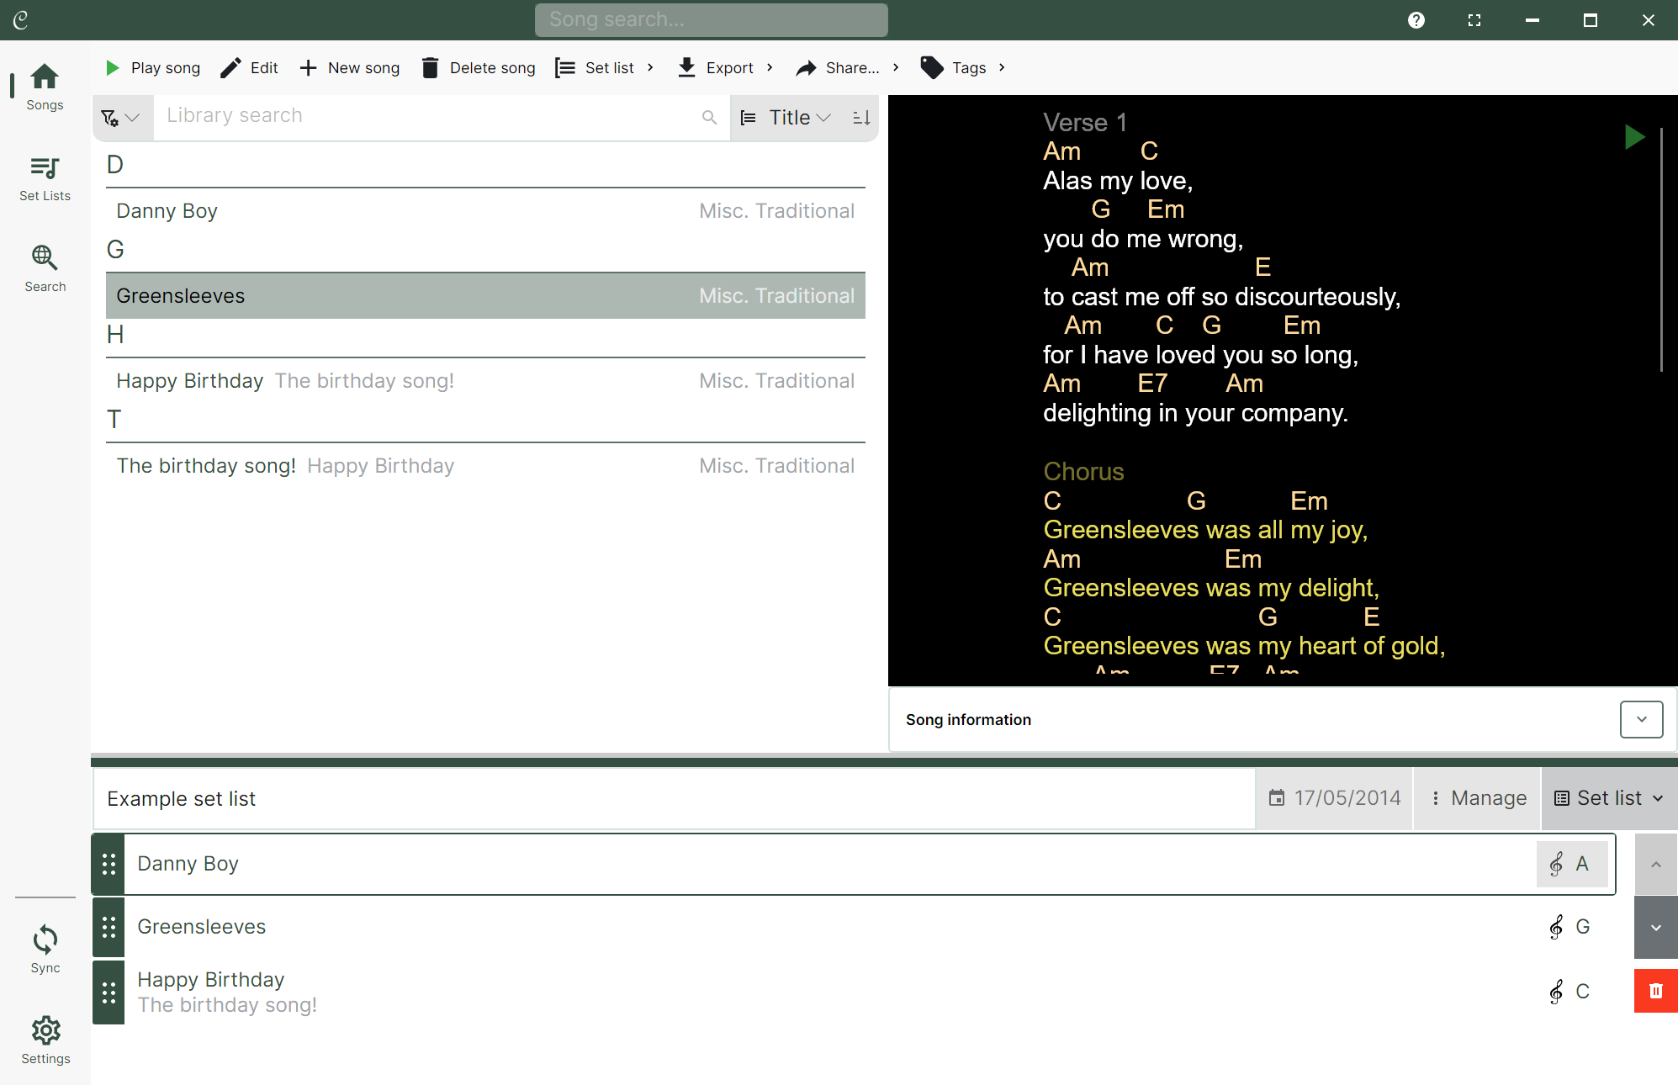Open the web Search section
Image resolution: width=1678 pixels, height=1085 pixels.
click(x=45, y=269)
